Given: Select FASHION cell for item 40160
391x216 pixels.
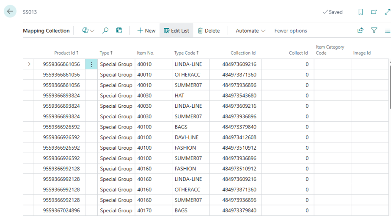Looking at the screenshot, I should pyautogui.click(x=191, y=169).
